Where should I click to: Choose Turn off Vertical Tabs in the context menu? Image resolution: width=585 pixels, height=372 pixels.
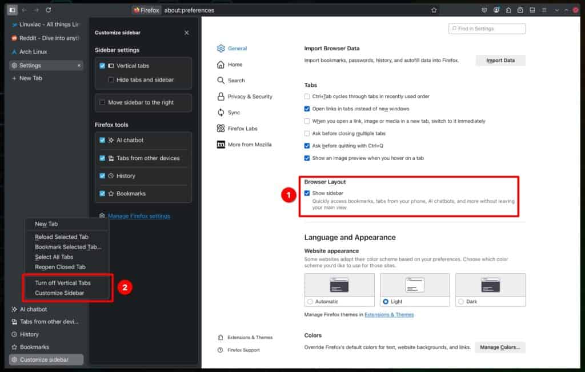tap(63, 283)
